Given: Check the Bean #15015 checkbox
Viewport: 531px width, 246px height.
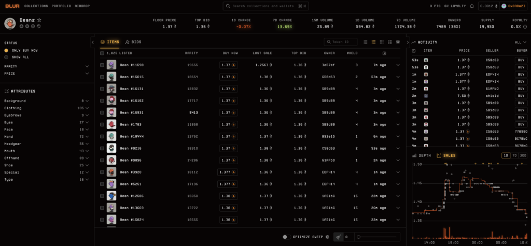Looking at the screenshot, I should (x=102, y=77).
